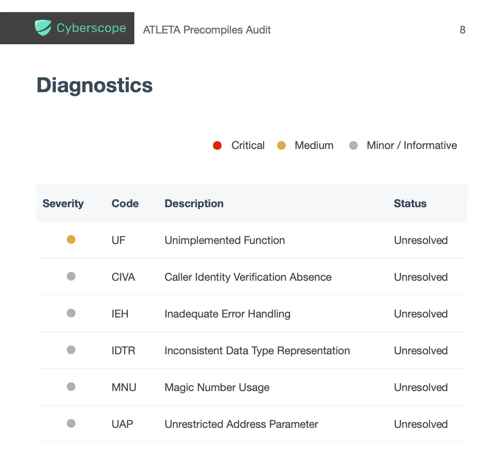Click the orange Medium legend dot
502x473 pixels.
(281, 146)
